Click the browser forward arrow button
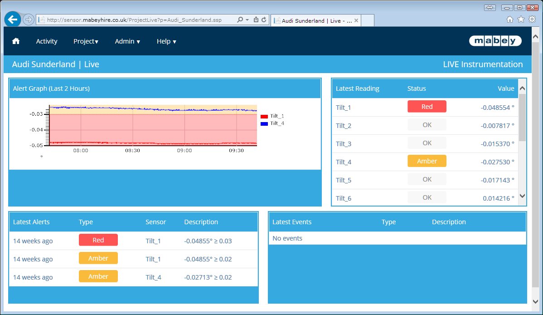This screenshot has width=543, height=315. pos(29,20)
